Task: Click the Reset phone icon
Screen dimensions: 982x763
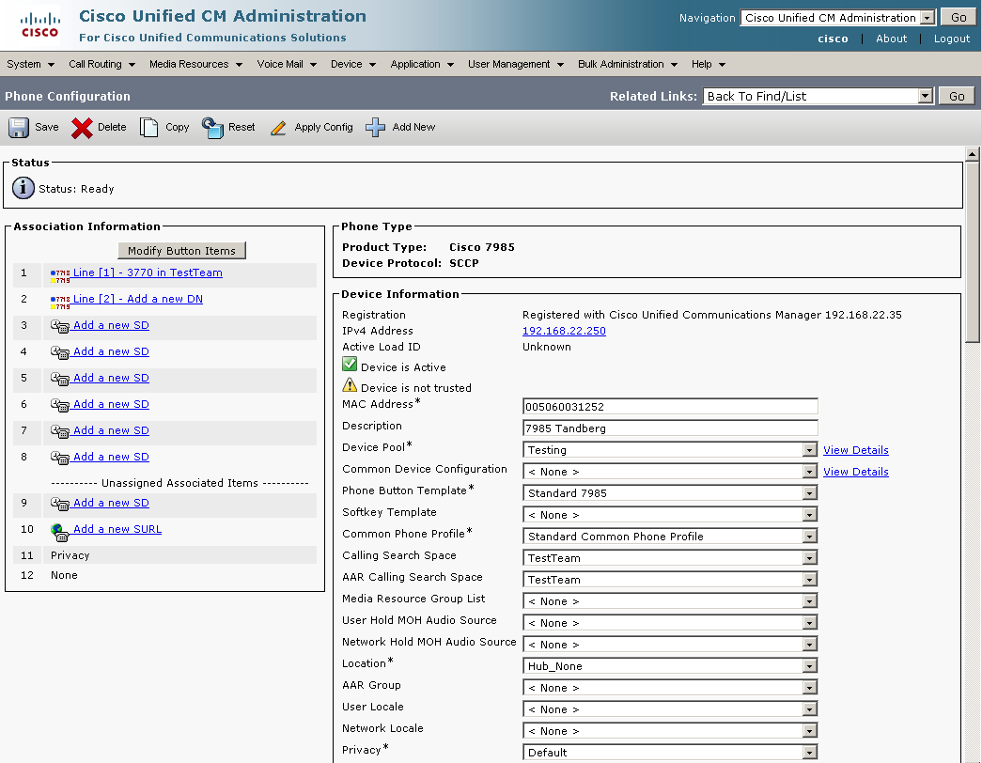Action: (213, 128)
